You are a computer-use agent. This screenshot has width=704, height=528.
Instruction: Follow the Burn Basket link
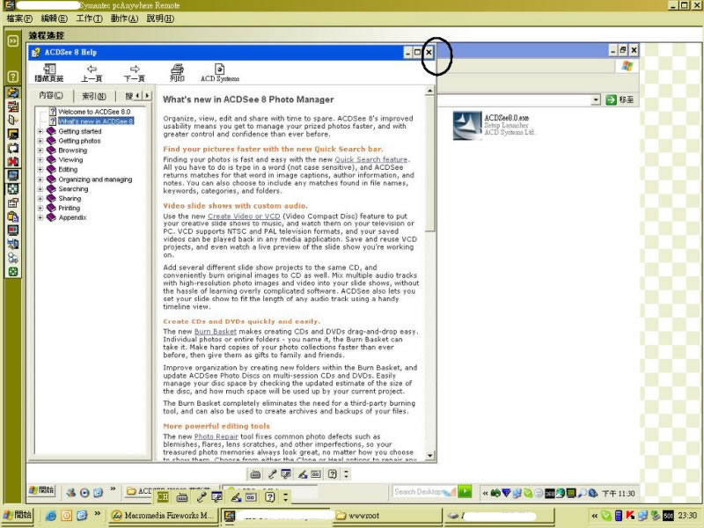(x=215, y=332)
